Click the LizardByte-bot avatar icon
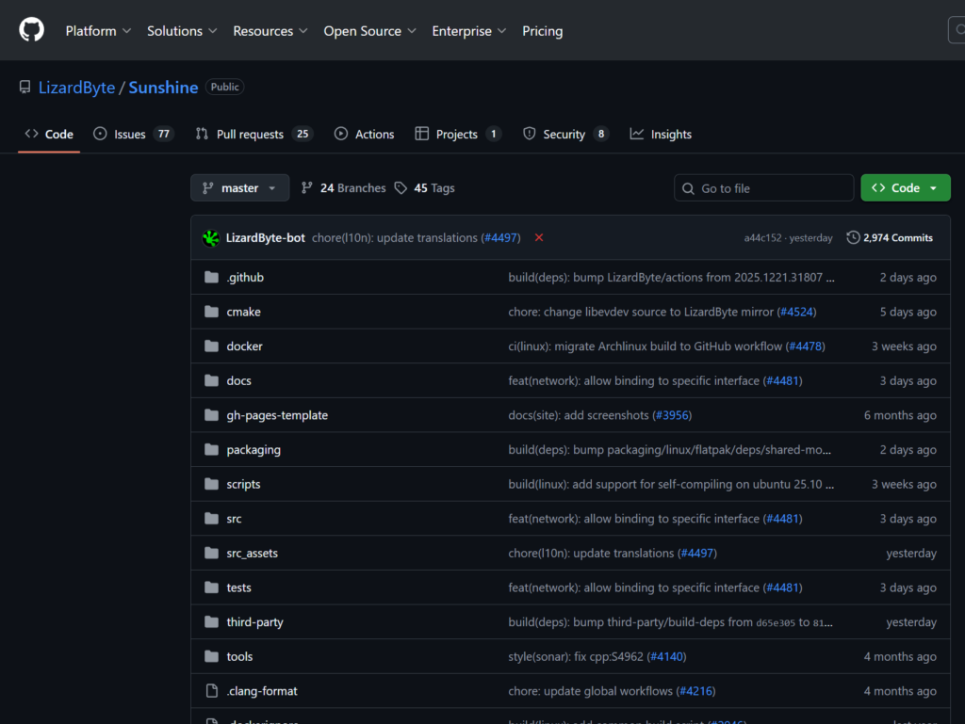The image size is (965, 724). coord(211,238)
